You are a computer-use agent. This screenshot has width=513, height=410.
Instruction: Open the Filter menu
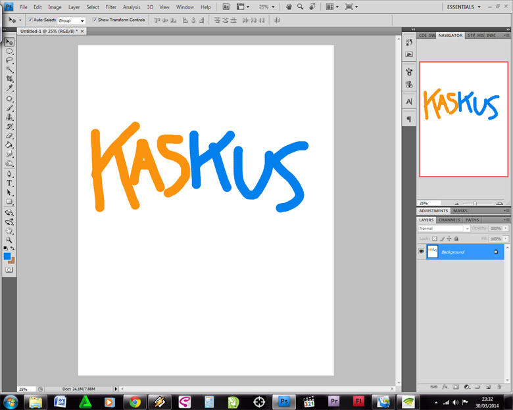(x=111, y=7)
